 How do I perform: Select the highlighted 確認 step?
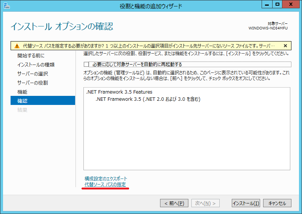(22, 101)
